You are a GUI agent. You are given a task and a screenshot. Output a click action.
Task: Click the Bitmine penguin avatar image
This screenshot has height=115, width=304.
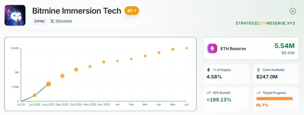pyautogui.click(x=15, y=15)
